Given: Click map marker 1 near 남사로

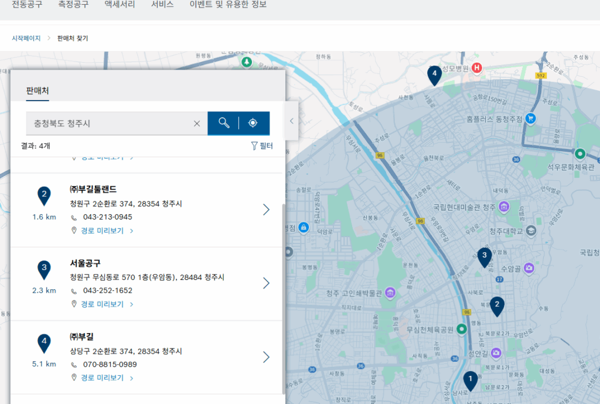Looking at the screenshot, I should point(471,381).
